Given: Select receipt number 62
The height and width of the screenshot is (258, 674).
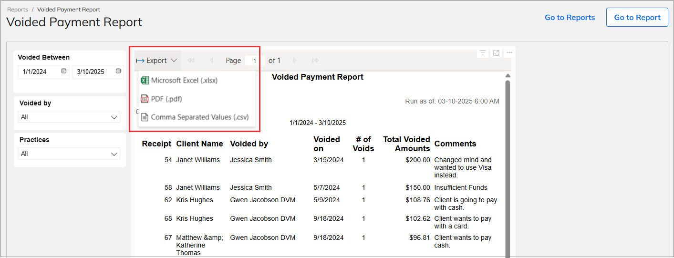Looking at the screenshot, I should [x=168, y=200].
